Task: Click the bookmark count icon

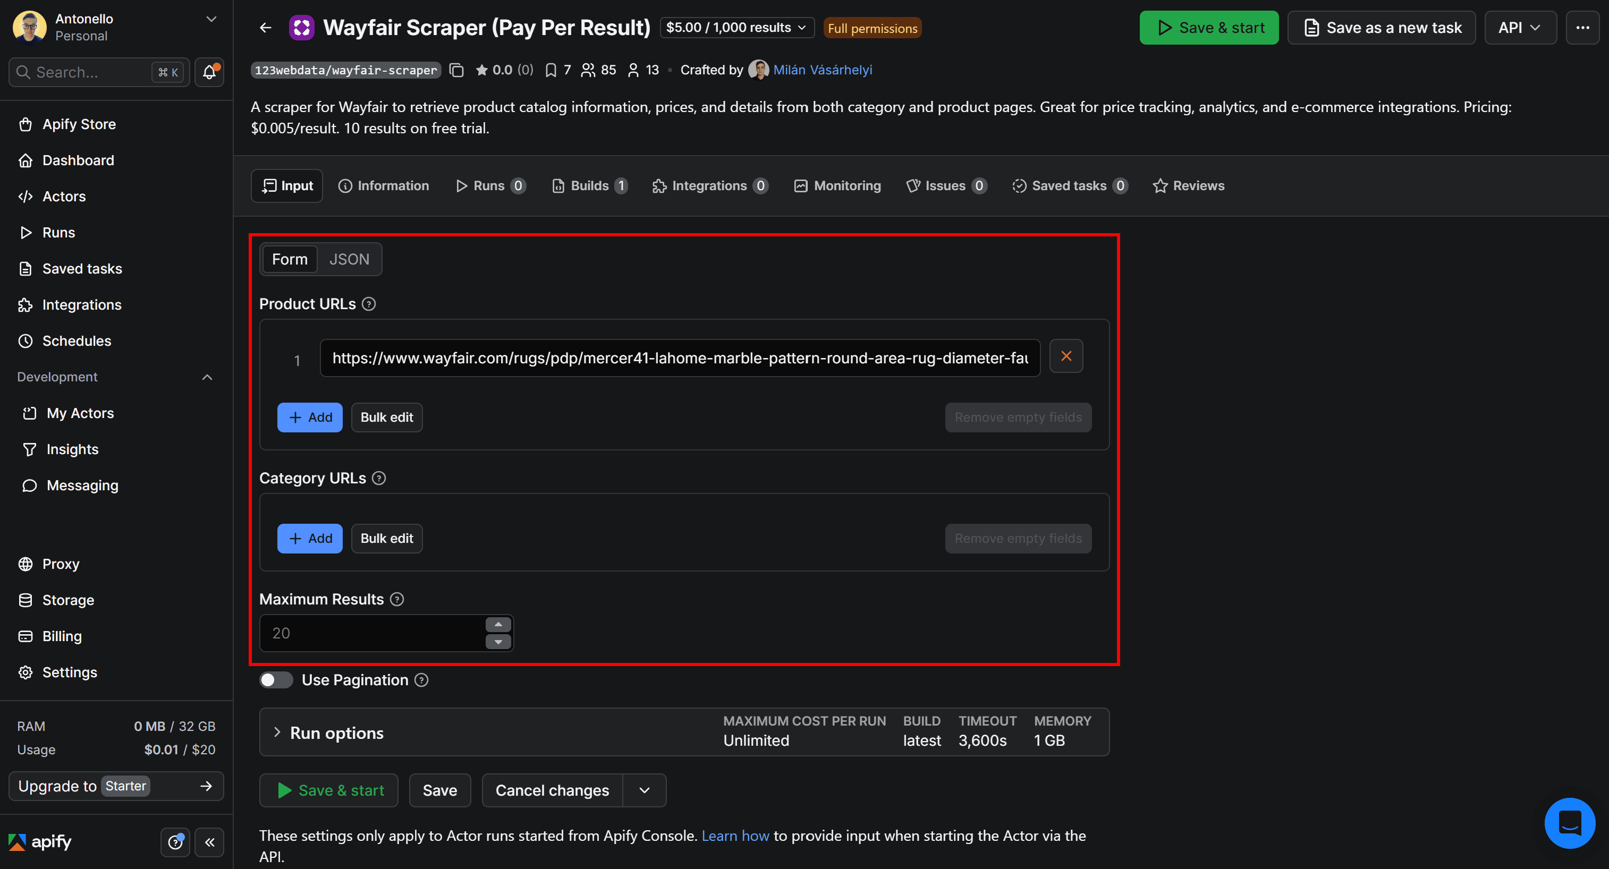Action: 551,70
